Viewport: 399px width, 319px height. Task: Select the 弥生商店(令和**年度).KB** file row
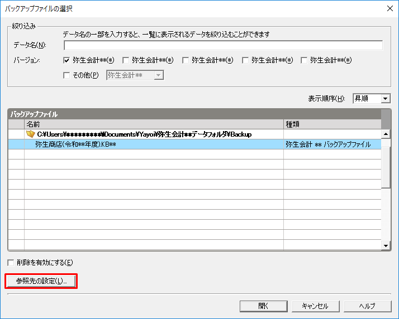click(194, 144)
